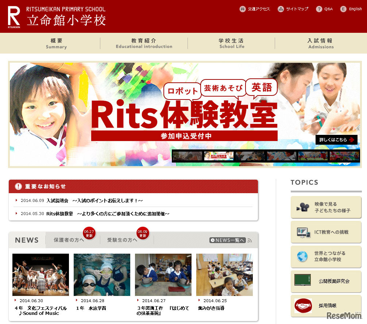The height and width of the screenshot is (324, 367).
Task: Open 入試説明会 announcement dated 2014.06.09
Action: pyautogui.click(x=94, y=200)
